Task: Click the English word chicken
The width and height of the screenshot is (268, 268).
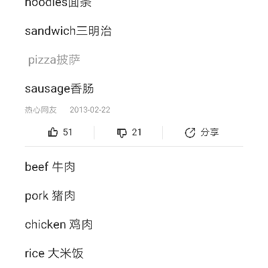Action: [46, 224]
